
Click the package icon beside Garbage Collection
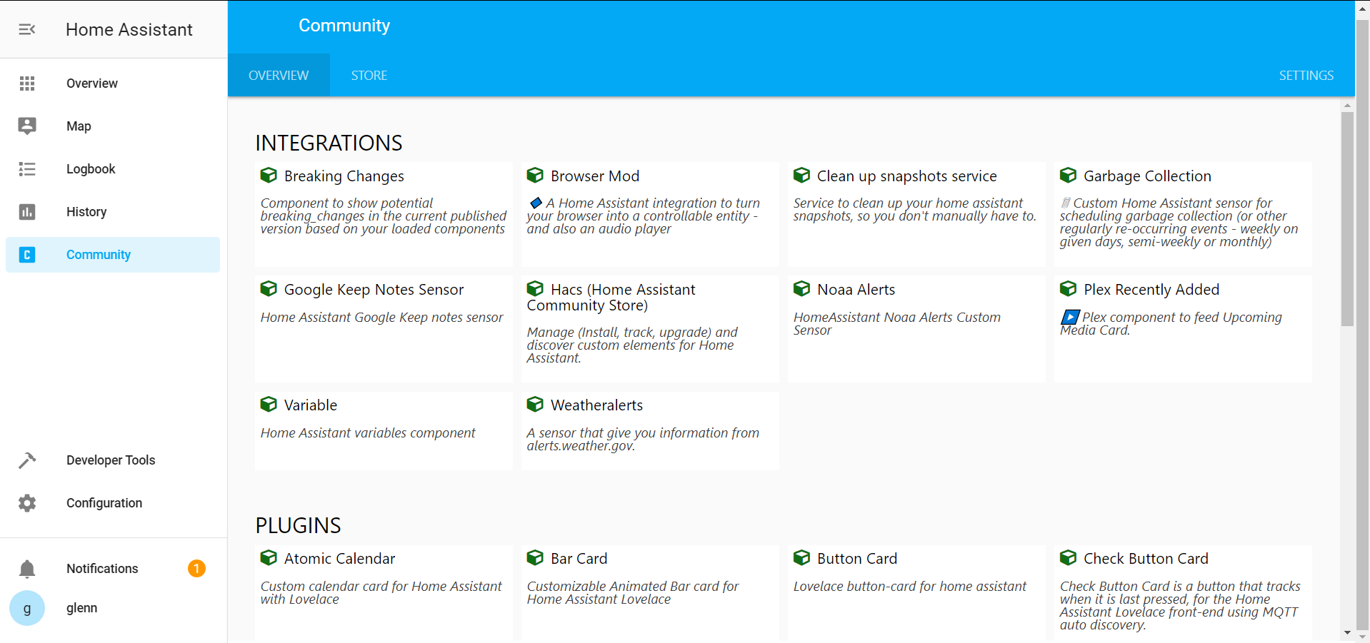(1069, 176)
